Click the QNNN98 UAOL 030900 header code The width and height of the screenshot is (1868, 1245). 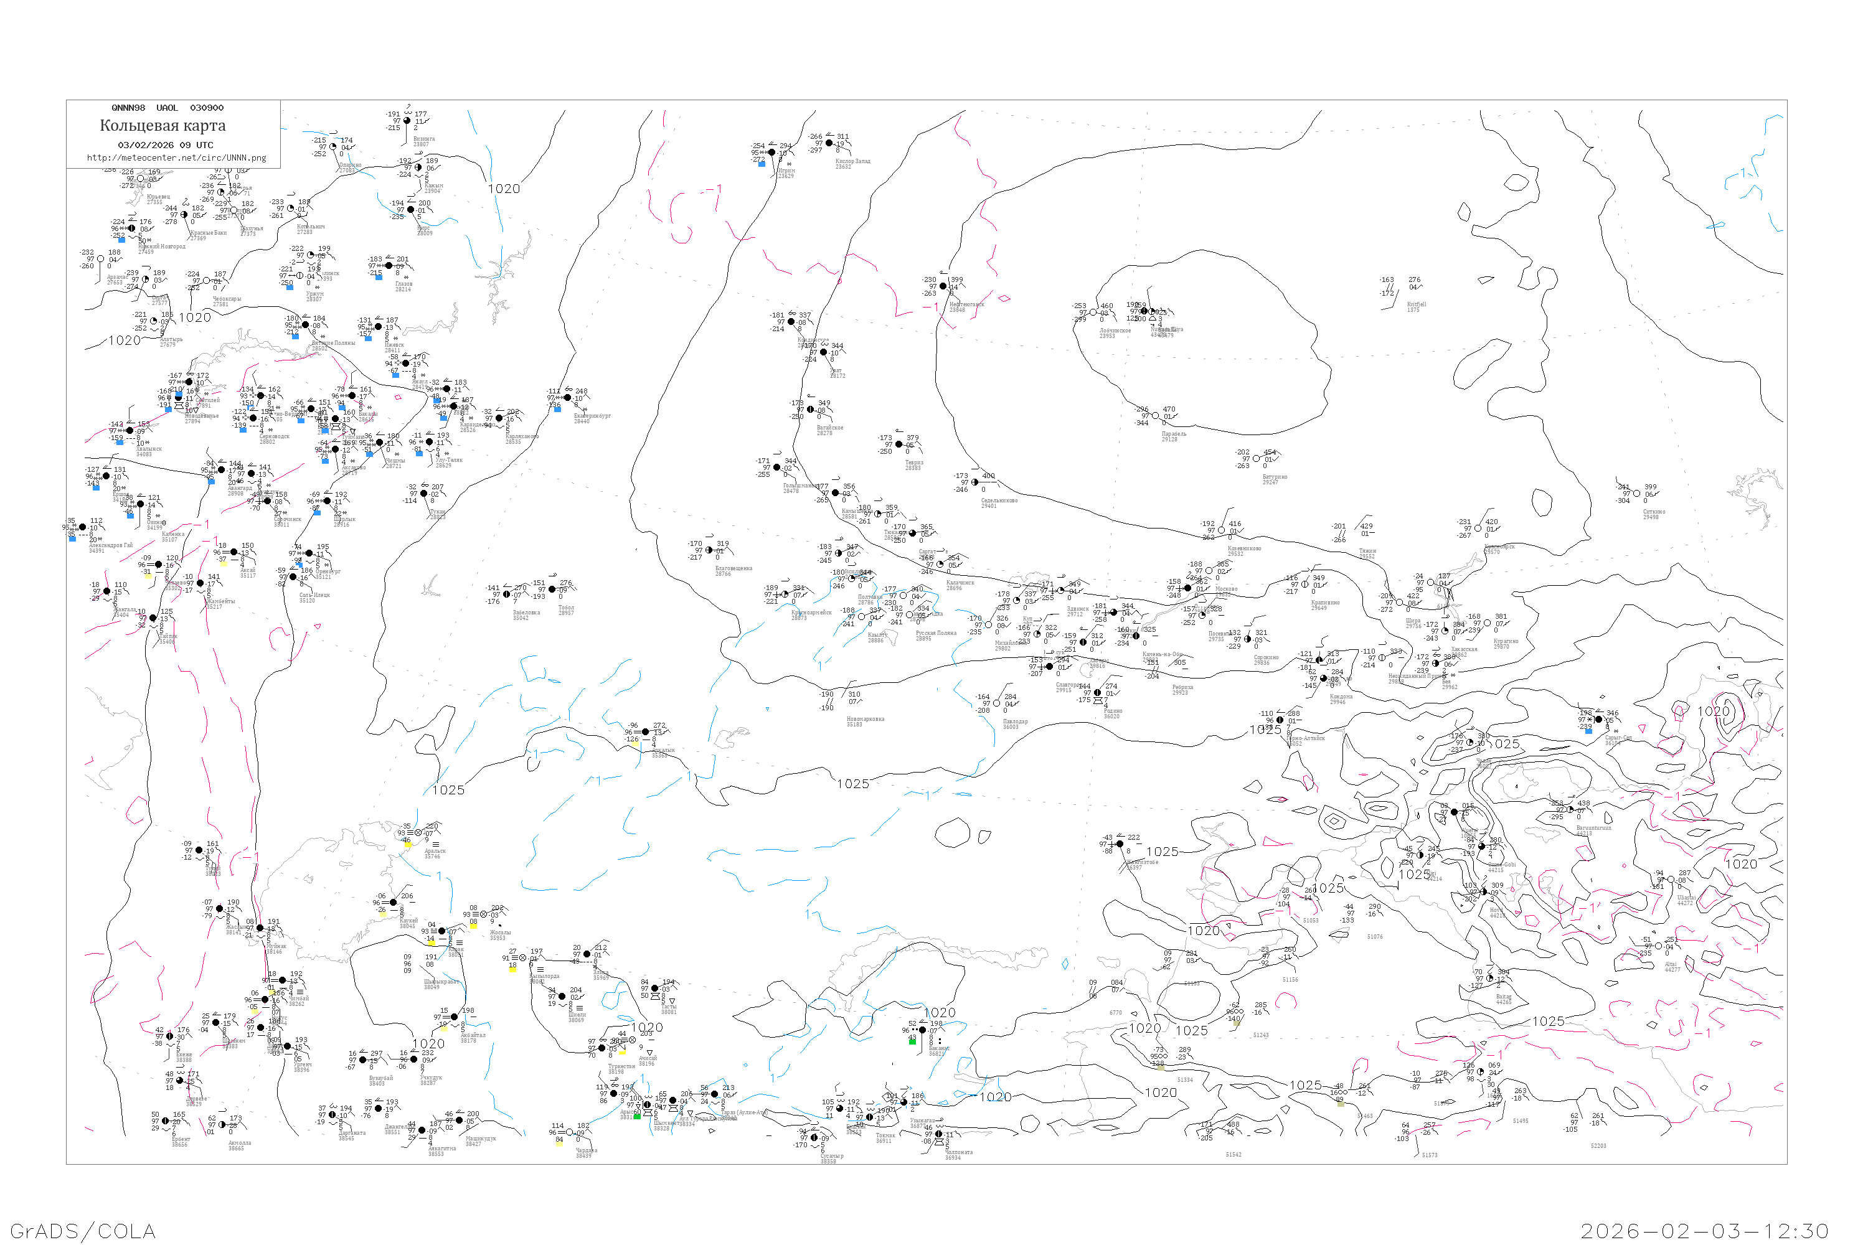pyautogui.click(x=167, y=108)
